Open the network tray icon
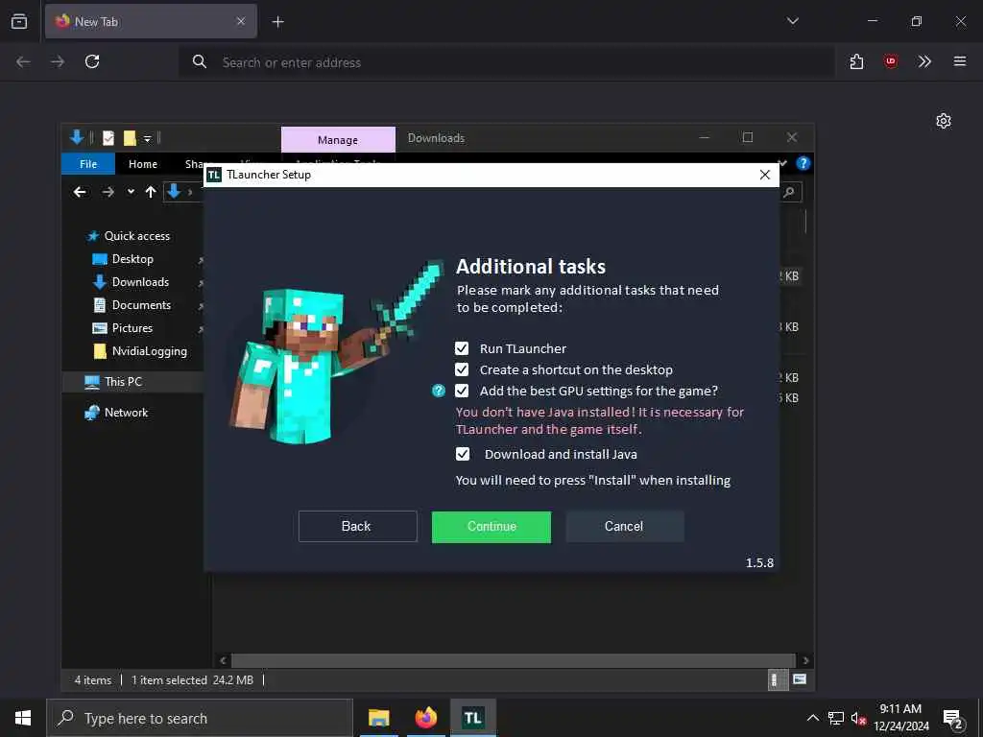This screenshot has width=983, height=737. (836, 718)
